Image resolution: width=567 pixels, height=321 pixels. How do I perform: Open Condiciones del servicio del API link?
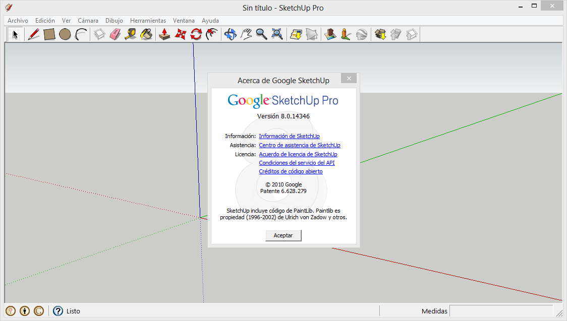(297, 163)
